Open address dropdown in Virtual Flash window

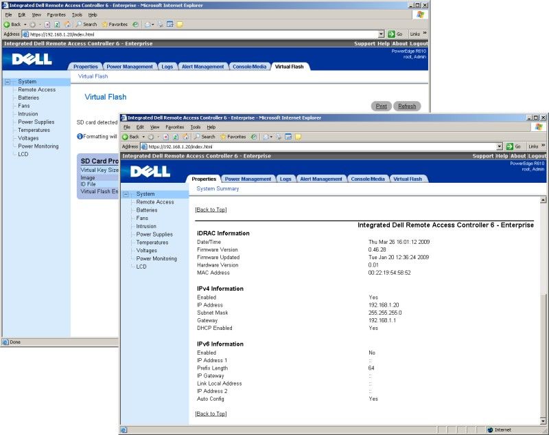click(382, 34)
